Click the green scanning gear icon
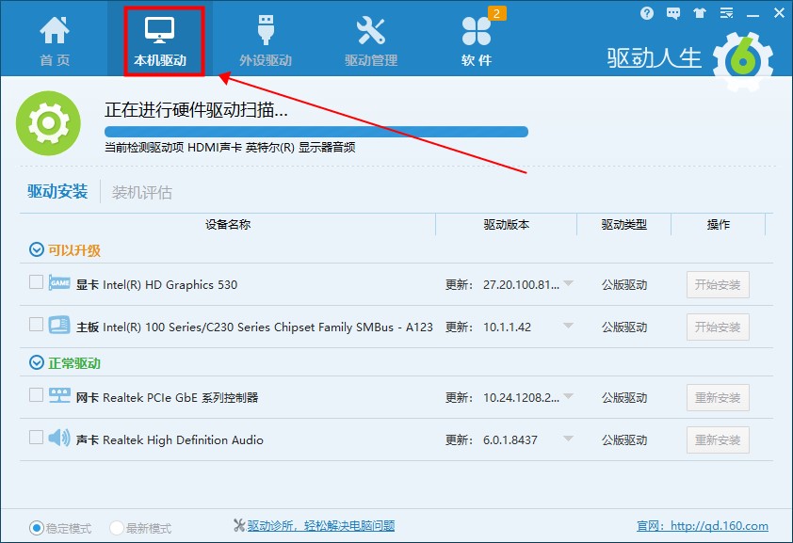 pos(49,123)
